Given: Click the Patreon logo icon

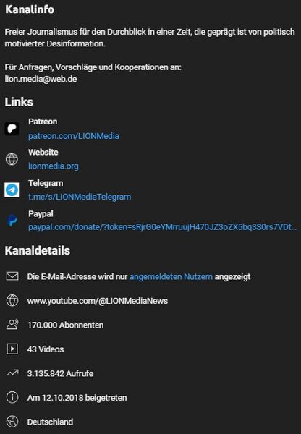Looking at the screenshot, I should (x=12, y=129).
